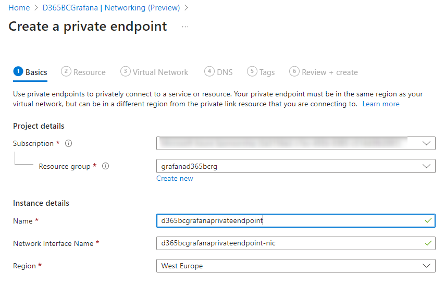This screenshot has height=285, width=445.
Task: Switch to the Review + create tab
Action: tap(329, 72)
